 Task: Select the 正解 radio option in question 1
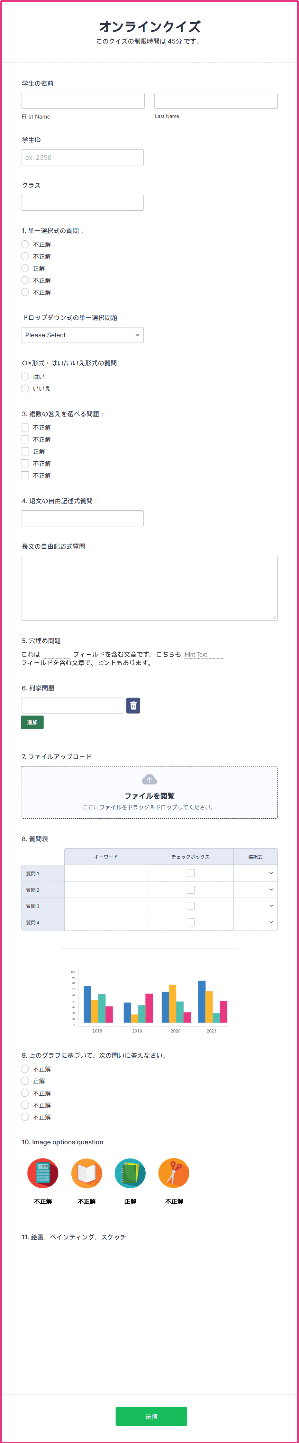tap(25, 268)
